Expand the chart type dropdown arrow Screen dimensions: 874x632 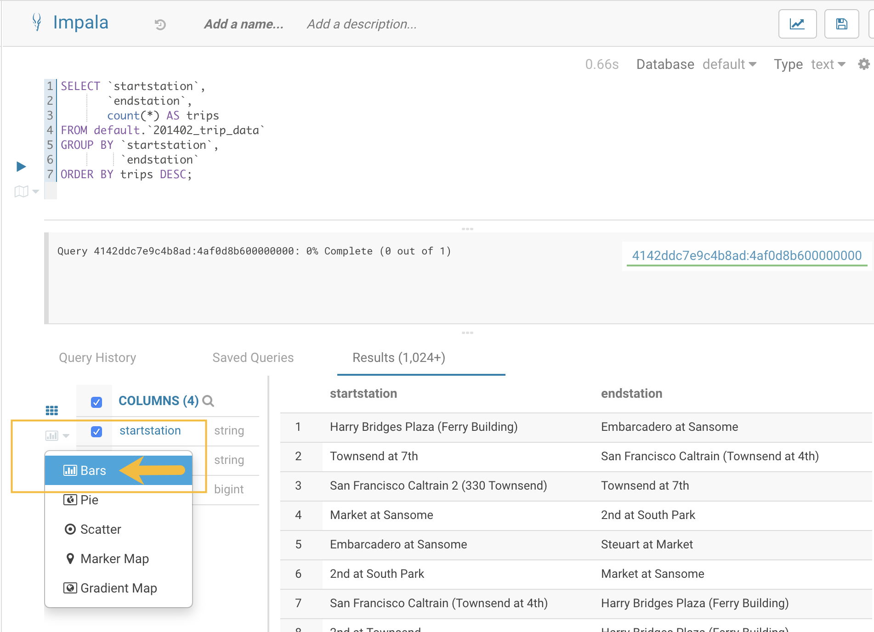click(x=66, y=435)
